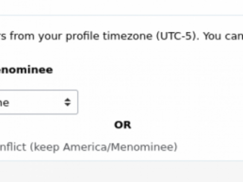
Task: Click the word timezone in the notice
Action: (128, 36)
